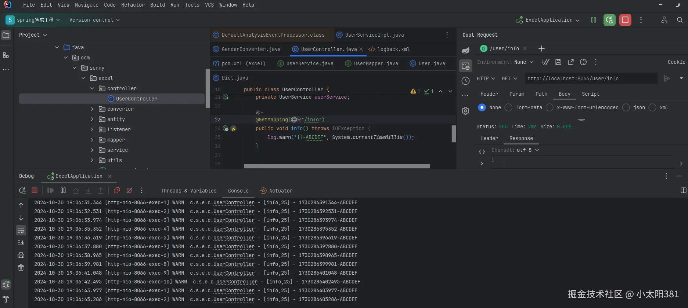Click the save request icon in Cool Request
The height and width of the screenshot is (308, 688).
pos(558,62)
